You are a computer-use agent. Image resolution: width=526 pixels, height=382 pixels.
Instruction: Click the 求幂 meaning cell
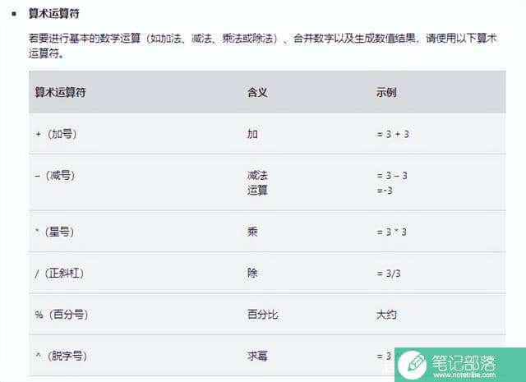pyautogui.click(x=257, y=356)
